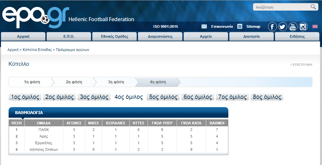Image resolution: width=322 pixels, height=165 pixels.
Task: Click the Κύπελλο page heading
Action: (19, 64)
